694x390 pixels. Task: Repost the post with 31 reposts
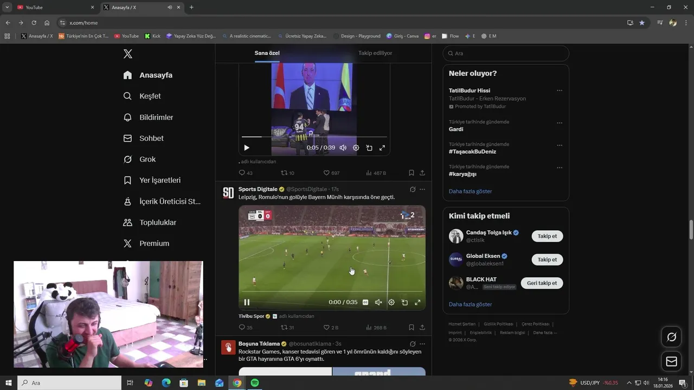coord(287,327)
